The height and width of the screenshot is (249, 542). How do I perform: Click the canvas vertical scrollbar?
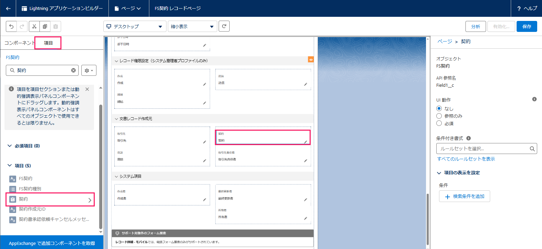tap(427, 219)
